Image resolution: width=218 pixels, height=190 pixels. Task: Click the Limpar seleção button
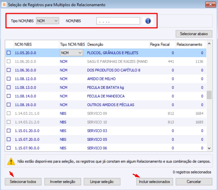[102, 182]
